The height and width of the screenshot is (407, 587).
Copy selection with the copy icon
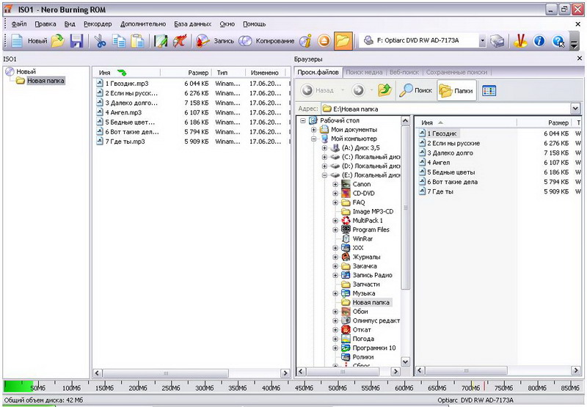(119, 41)
